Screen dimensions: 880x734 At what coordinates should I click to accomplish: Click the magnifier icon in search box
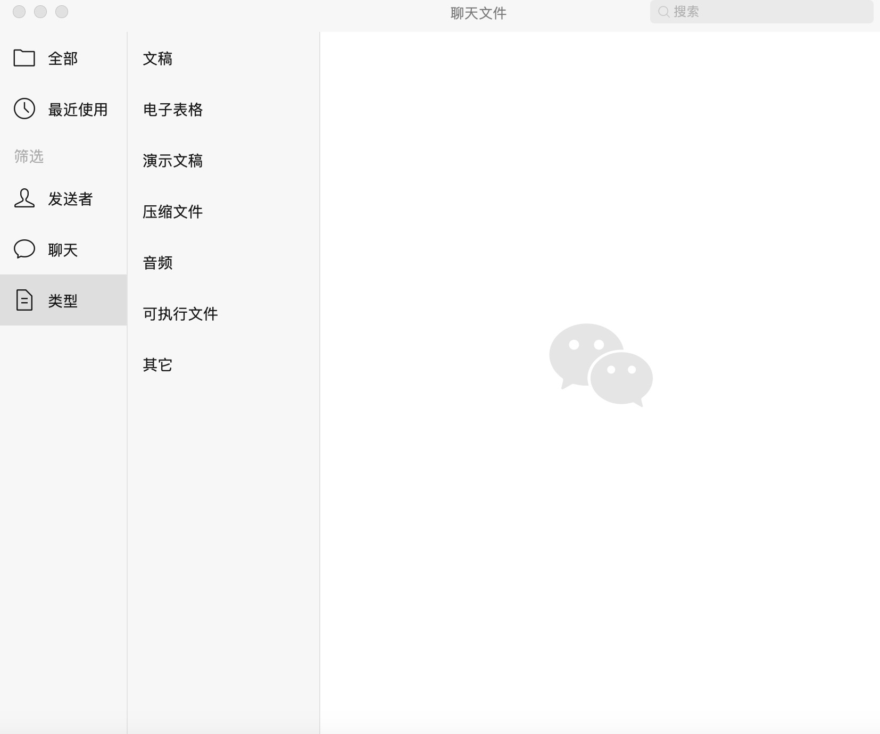tap(663, 12)
